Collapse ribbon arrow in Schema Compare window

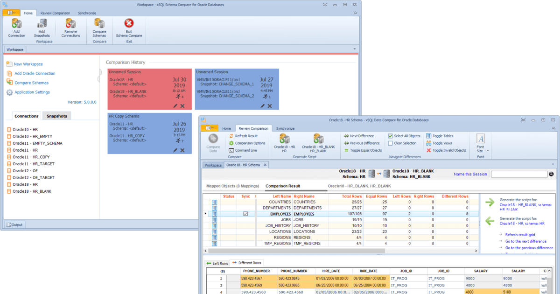coord(355,13)
